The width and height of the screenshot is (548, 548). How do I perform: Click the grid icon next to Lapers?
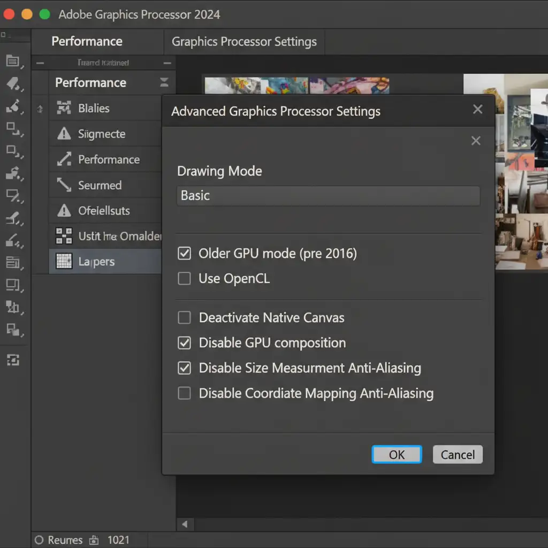point(64,262)
